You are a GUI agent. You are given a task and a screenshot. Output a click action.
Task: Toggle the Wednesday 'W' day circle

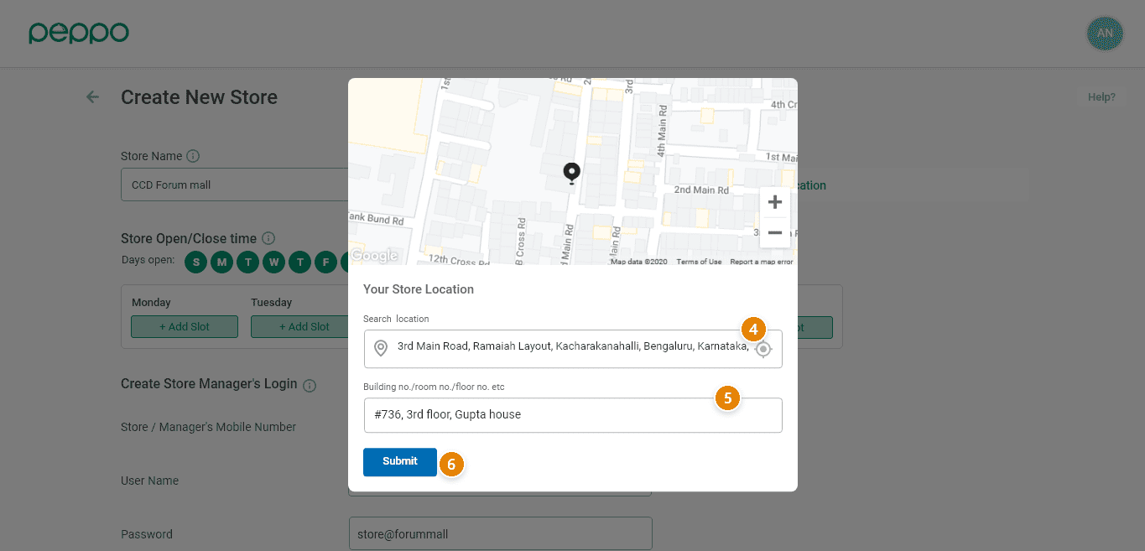(x=274, y=263)
